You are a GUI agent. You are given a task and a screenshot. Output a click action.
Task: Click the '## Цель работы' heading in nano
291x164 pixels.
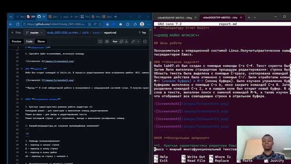[168, 43]
